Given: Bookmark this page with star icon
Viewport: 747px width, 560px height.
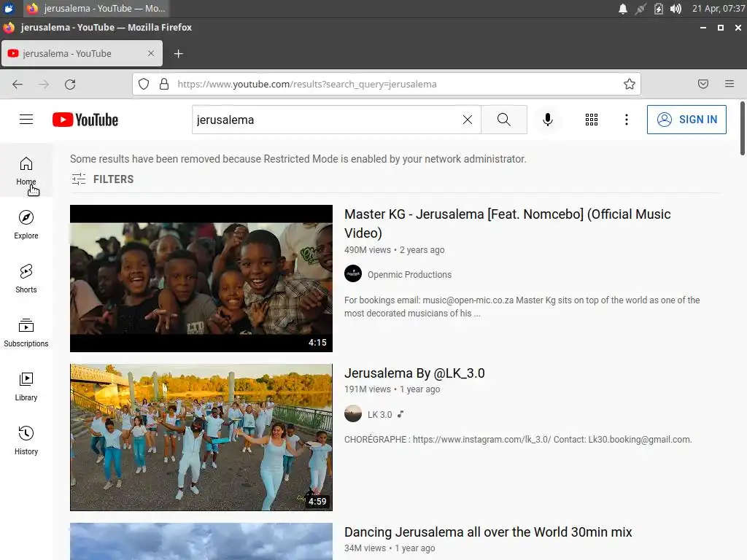Looking at the screenshot, I should tap(630, 84).
